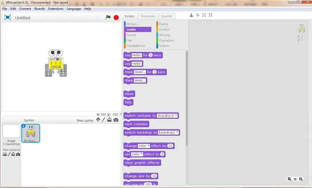Select the Data&Blocks category
Viewport: 312px width, 188px height.
pyautogui.click(x=138, y=46)
